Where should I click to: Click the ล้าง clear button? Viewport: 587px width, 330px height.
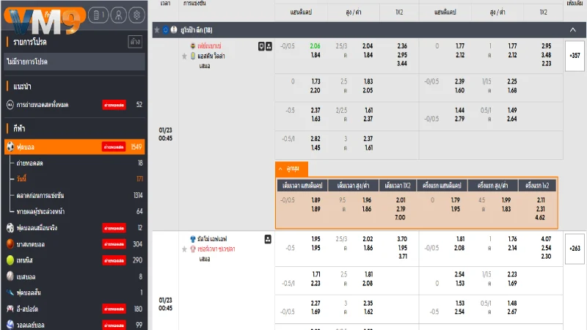click(135, 42)
